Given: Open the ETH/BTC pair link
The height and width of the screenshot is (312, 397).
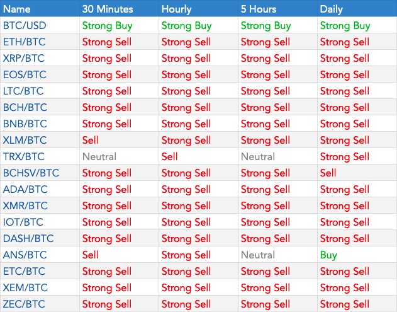Looking at the screenshot, I should pos(24,42).
